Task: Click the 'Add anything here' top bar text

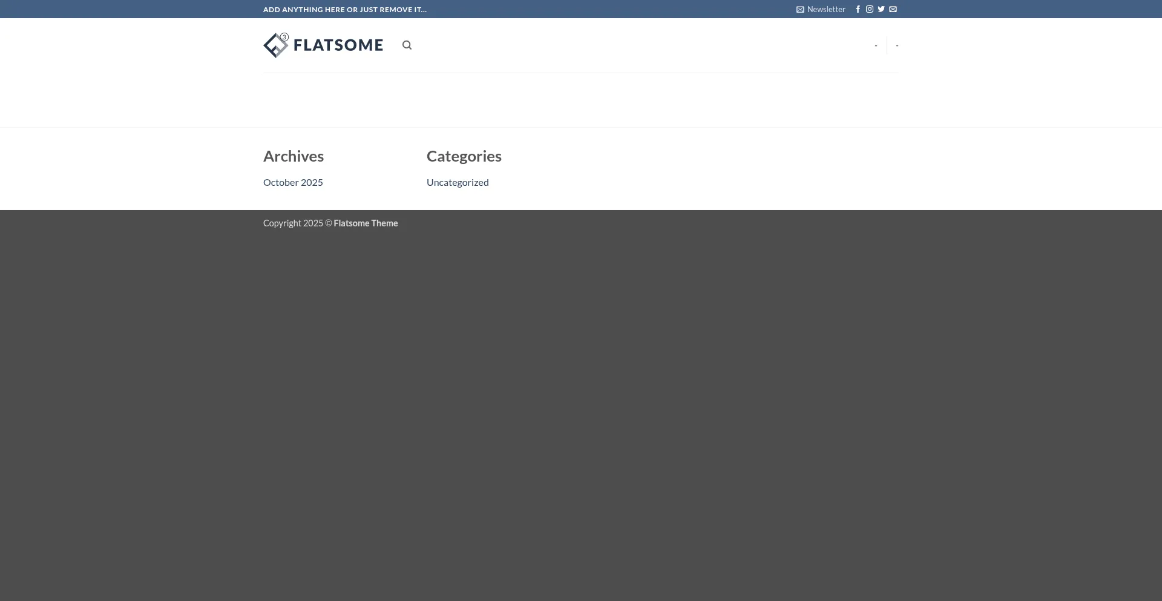Action: pos(345,10)
